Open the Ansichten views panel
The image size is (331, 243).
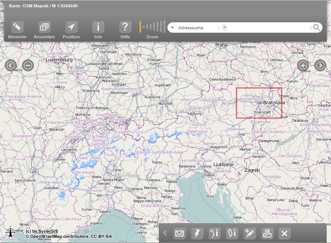(x=44, y=27)
